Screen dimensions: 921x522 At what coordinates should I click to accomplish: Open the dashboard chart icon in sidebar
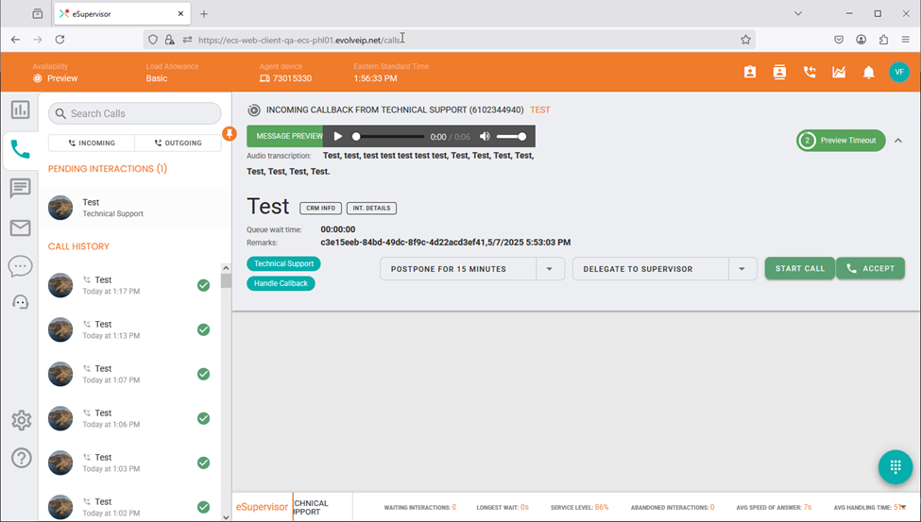pyautogui.click(x=20, y=109)
